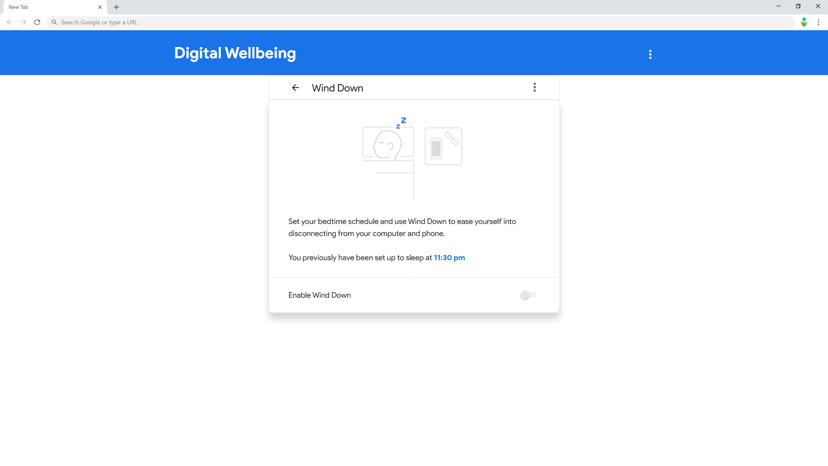Click the sleeping person illustration

388,145
